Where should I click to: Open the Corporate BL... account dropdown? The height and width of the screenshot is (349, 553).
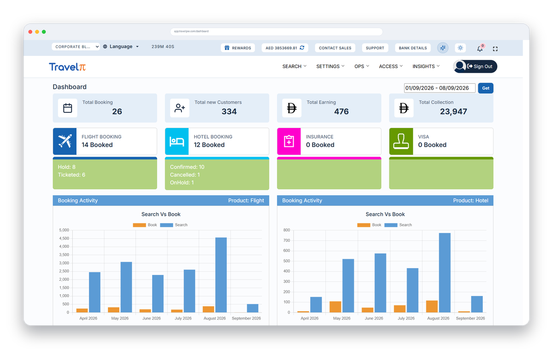(76, 47)
